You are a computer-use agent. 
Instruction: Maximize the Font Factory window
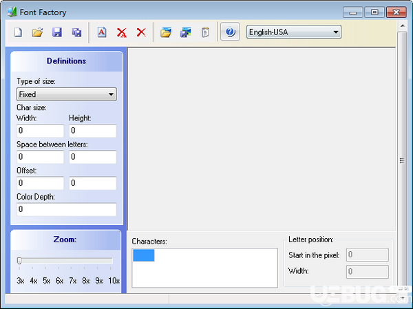[x=374, y=12]
